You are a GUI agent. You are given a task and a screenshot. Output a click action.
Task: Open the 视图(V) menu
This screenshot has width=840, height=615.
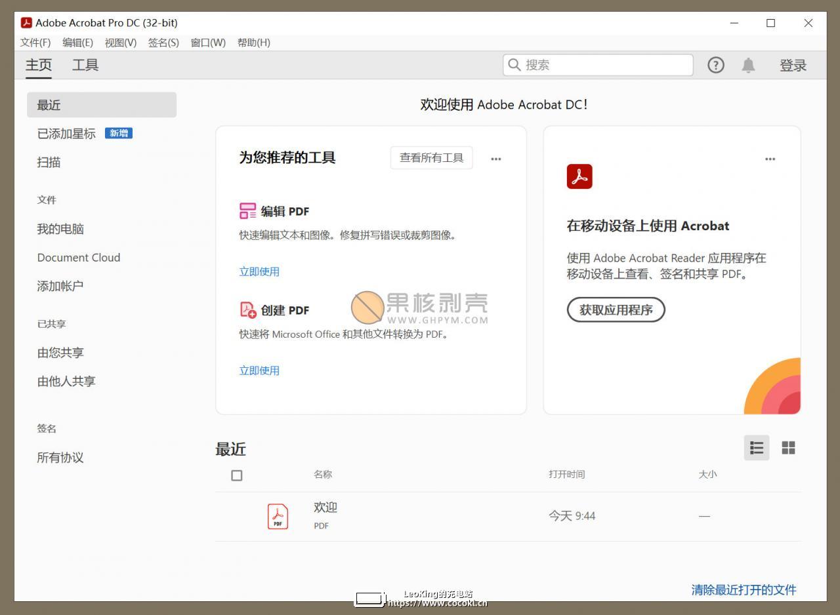[121, 43]
